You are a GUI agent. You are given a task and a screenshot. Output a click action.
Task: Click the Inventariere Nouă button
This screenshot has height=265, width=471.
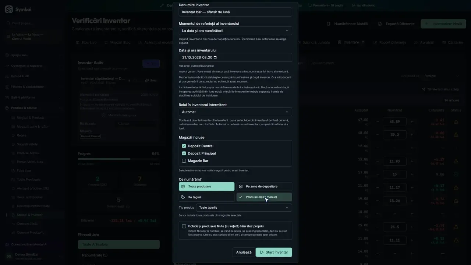(443, 24)
